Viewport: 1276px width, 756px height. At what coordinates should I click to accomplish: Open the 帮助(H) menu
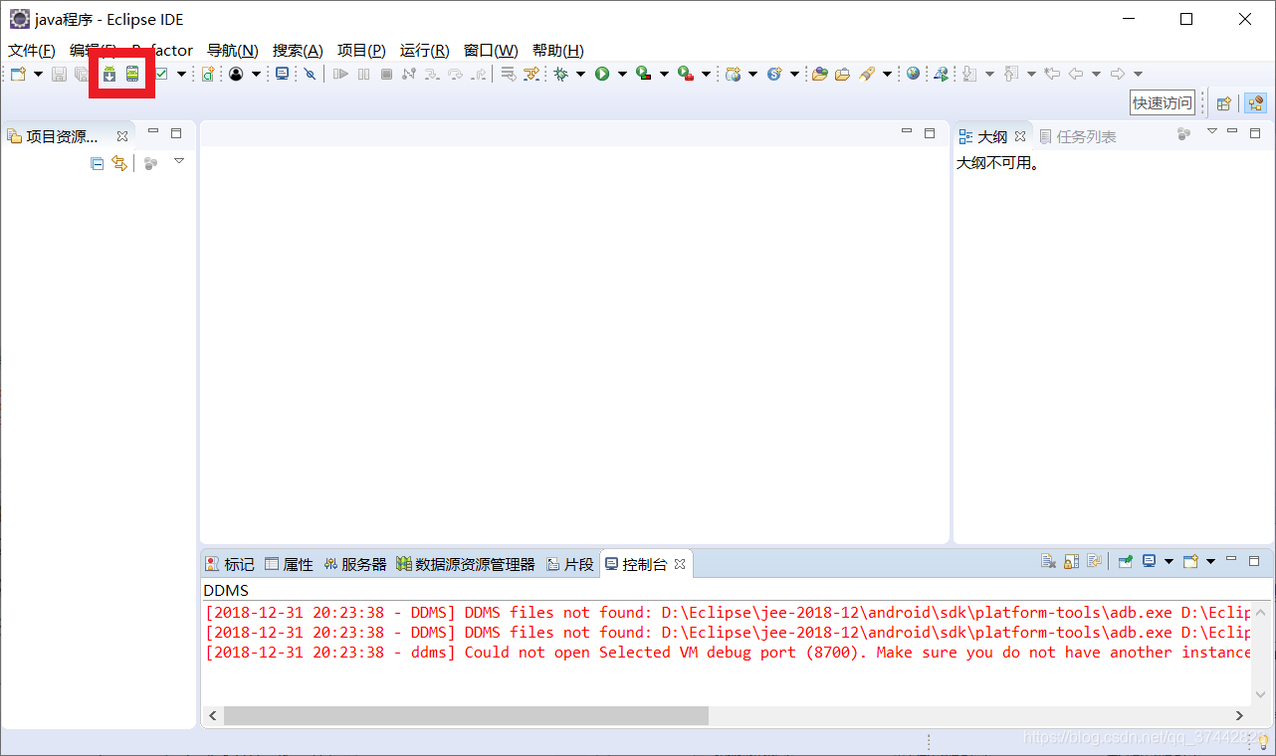click(558, 51)
